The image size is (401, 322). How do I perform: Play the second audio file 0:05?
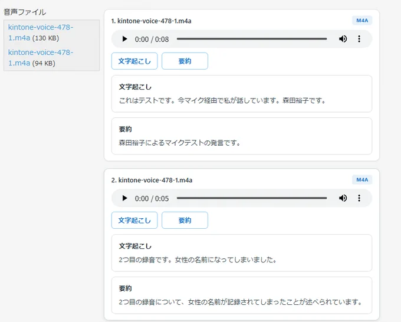[124, 198]
